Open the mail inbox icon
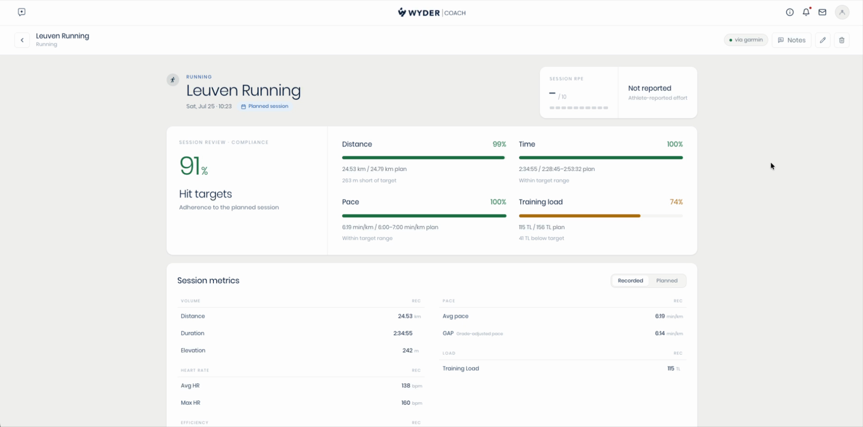863x427 pixels. coord(822,13)
